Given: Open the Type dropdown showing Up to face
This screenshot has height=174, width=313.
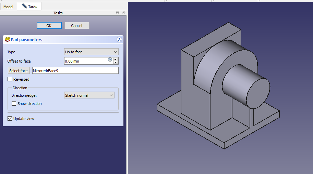Looking at the screenshot, I should click(x=91, y=52).
